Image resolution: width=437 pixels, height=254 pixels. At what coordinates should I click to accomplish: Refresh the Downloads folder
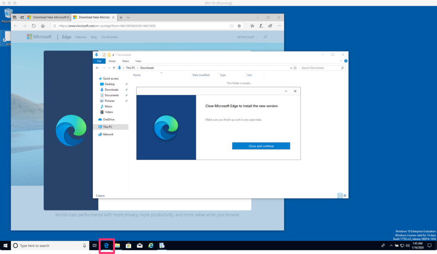295,68
